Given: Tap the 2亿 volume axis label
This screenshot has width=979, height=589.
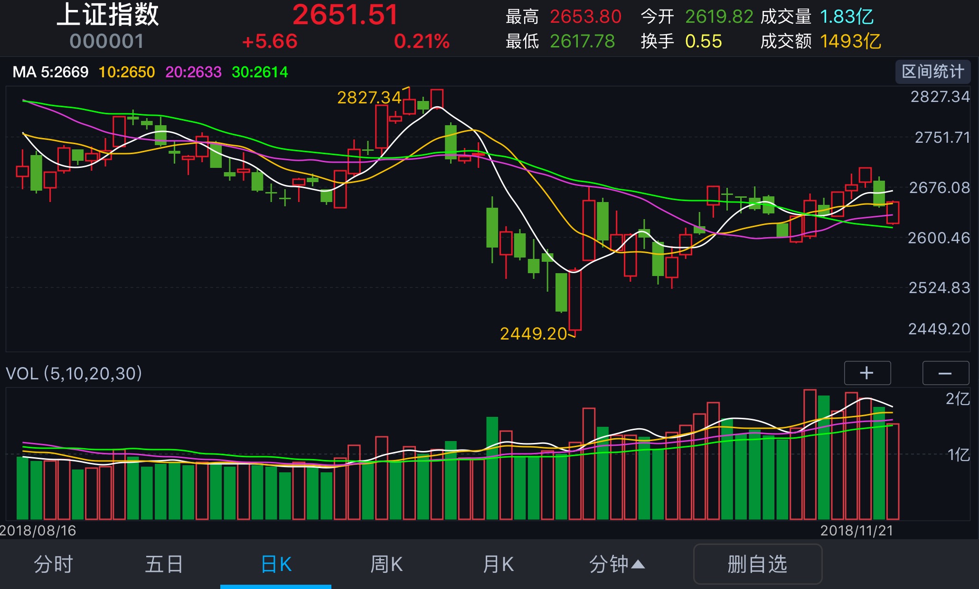Looking at the screenshot, I should coord(958,399).
